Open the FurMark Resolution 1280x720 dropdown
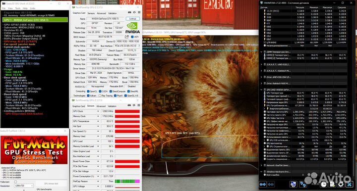This screenshot has height=191, width=357. pos(24,186)
